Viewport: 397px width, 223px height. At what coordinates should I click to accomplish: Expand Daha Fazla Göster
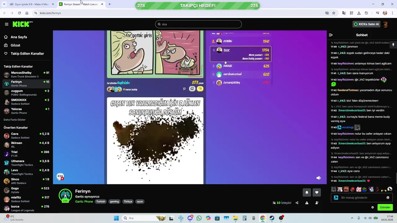pos(15,120)
